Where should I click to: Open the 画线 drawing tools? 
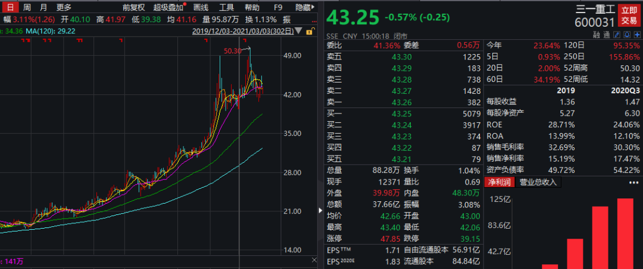pos(201,7)
